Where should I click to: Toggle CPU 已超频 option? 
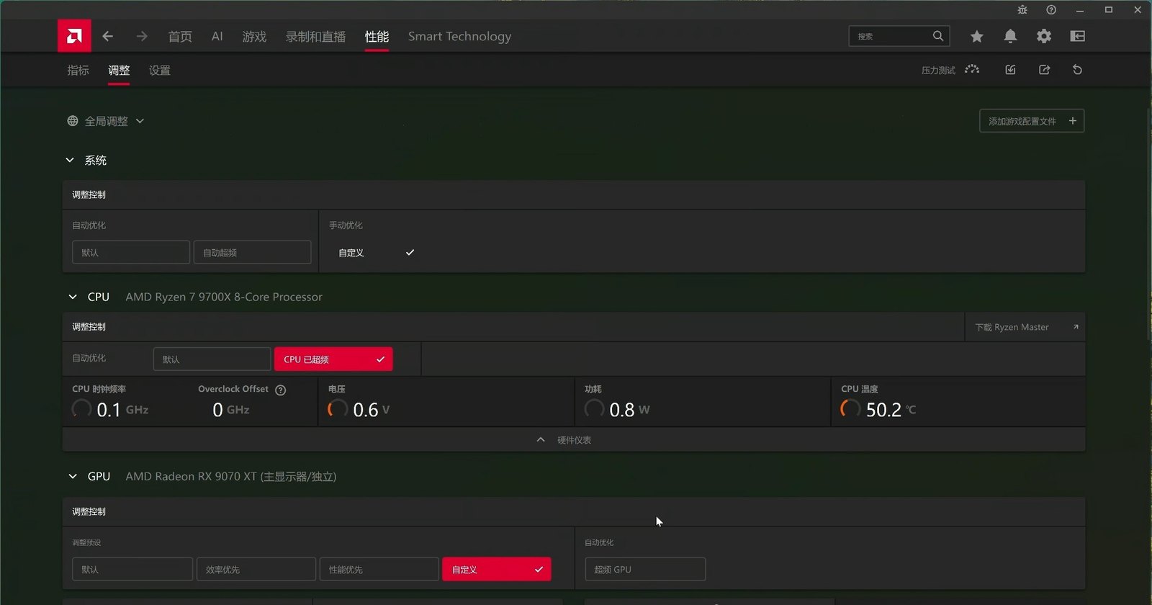[x=333, y=359]
